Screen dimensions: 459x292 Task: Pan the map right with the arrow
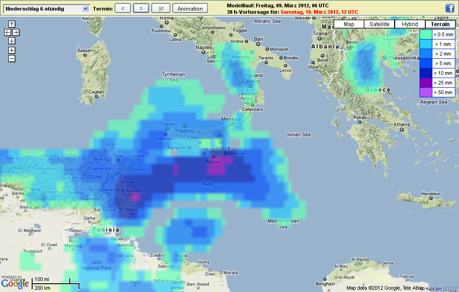click(x=16, y=32)
